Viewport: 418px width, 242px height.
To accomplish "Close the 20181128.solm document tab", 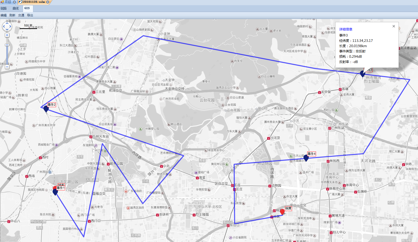I will click(x=48, y=2).
